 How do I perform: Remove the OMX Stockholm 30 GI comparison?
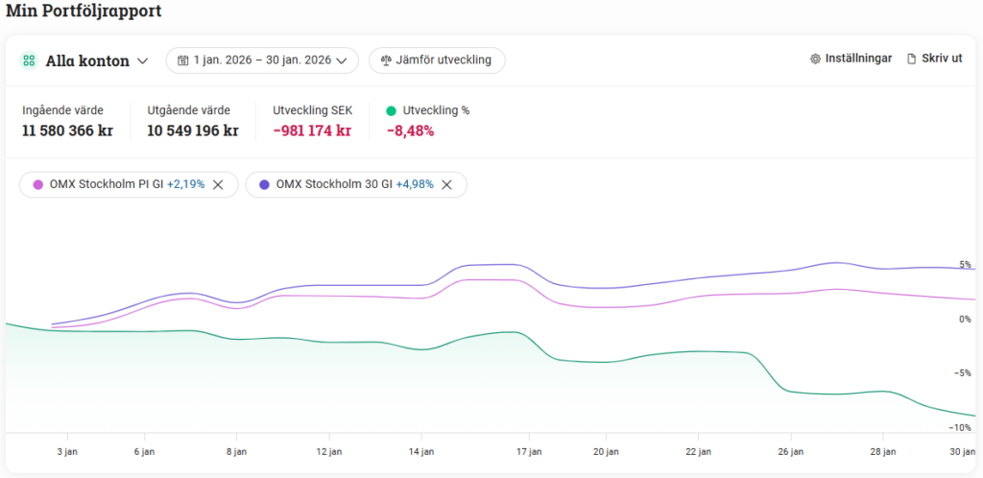(446, 184)
